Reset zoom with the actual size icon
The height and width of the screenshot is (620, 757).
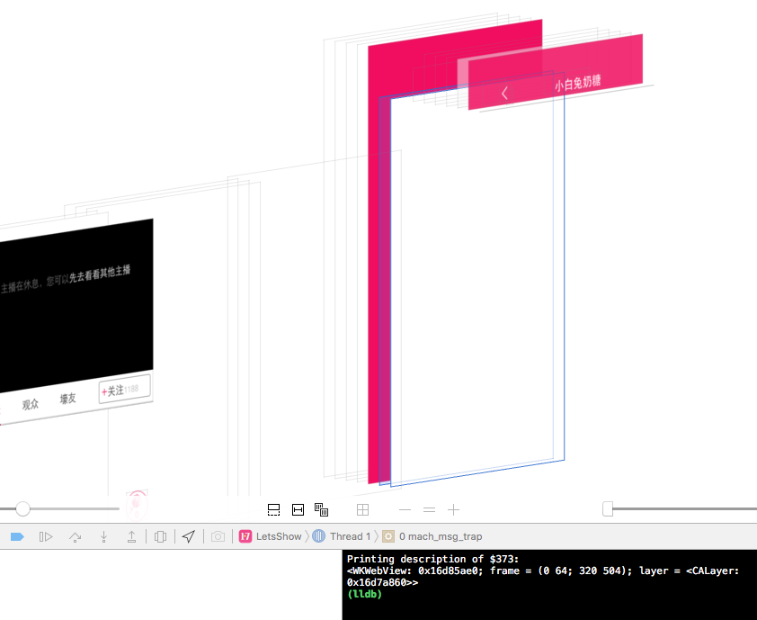(x=430, y=509)
